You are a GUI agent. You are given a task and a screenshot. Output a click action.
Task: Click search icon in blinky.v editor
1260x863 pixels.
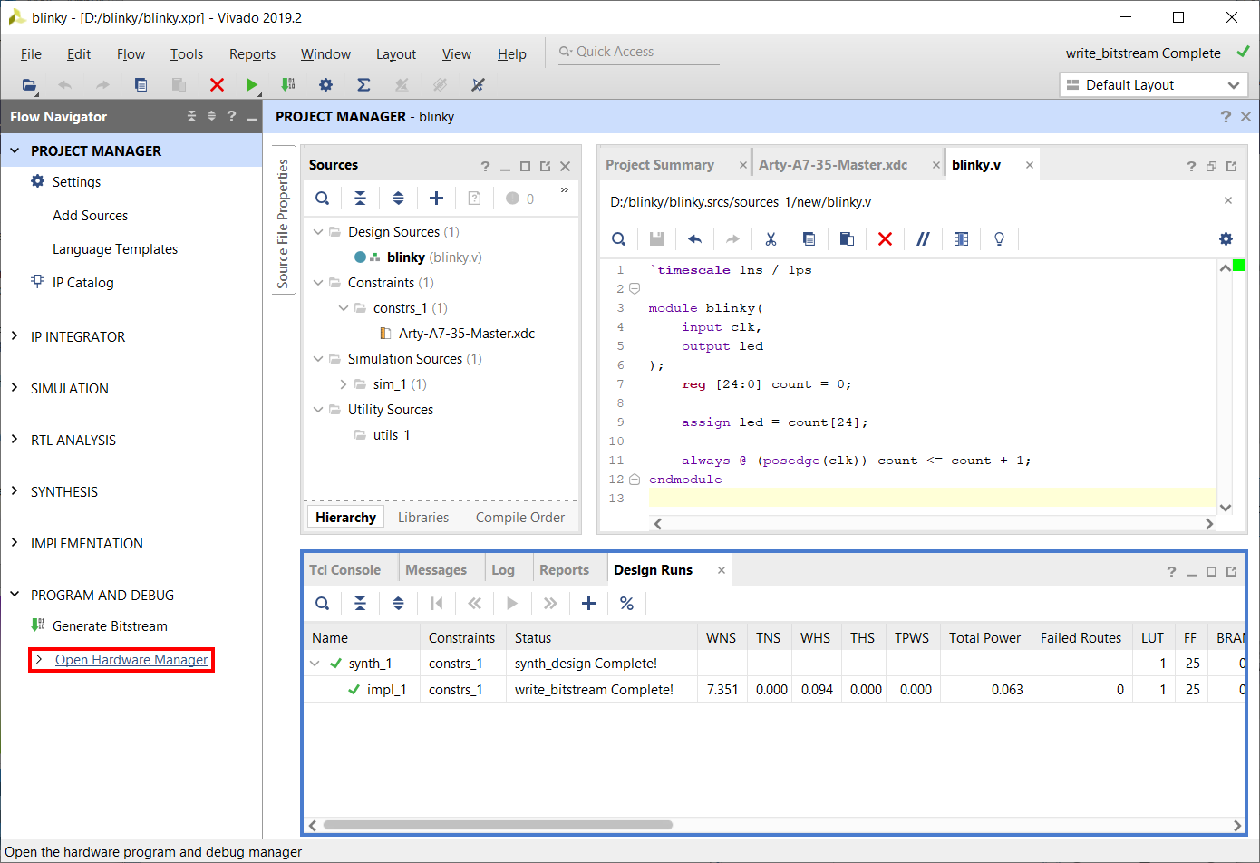point(618,239)
